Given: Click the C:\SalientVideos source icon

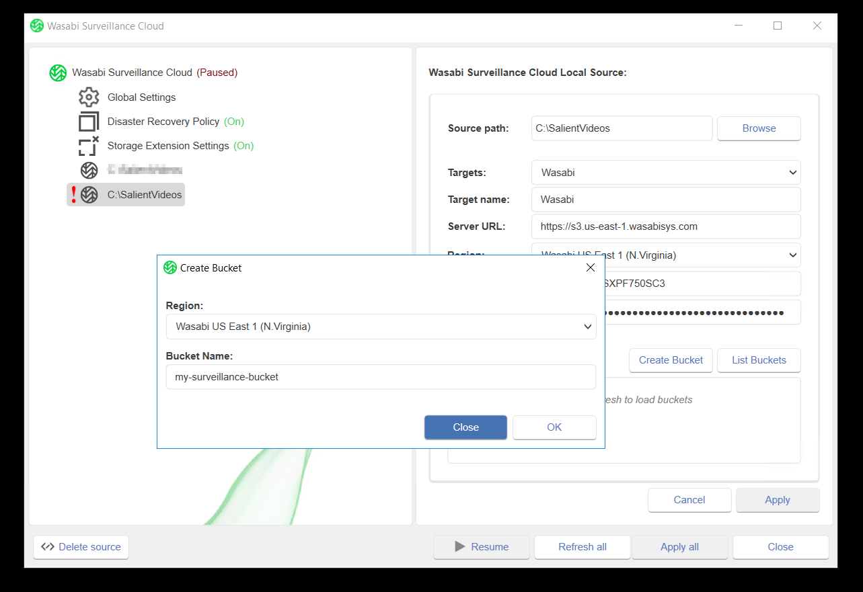Looking at the screenshot, I should (x=89, y=195).
